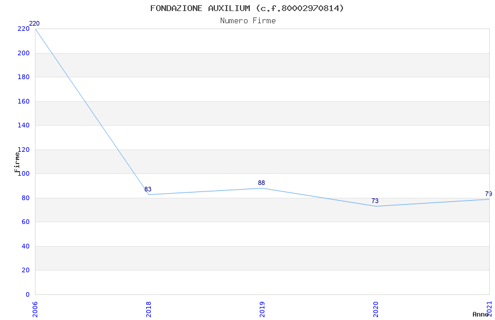Click the data label 83

pos(148,189)
